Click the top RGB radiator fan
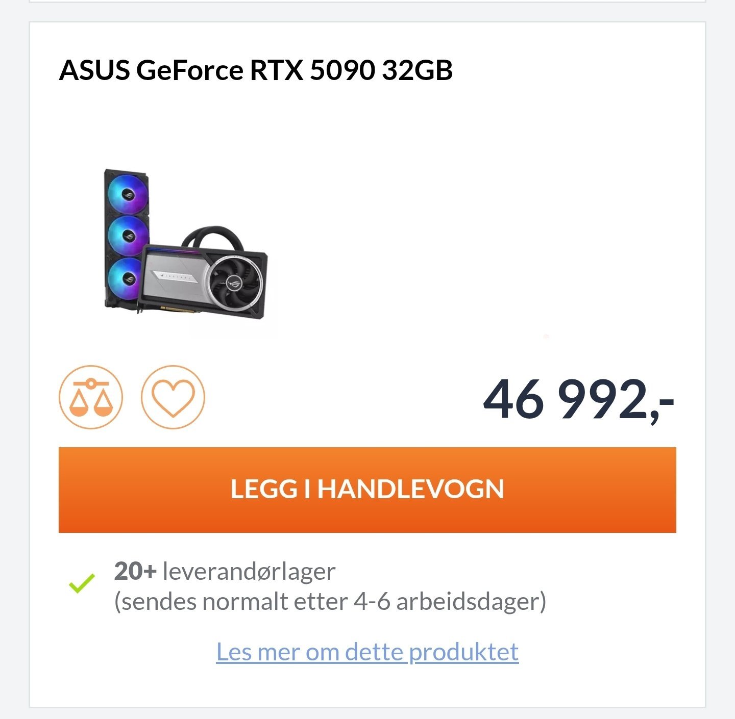The height and width of the screenshot is (719, 735). point(128,194)
